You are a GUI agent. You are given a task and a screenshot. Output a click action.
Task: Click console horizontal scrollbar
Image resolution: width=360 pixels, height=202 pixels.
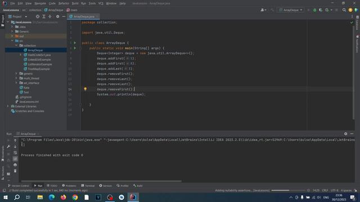(x=101, y=181)
